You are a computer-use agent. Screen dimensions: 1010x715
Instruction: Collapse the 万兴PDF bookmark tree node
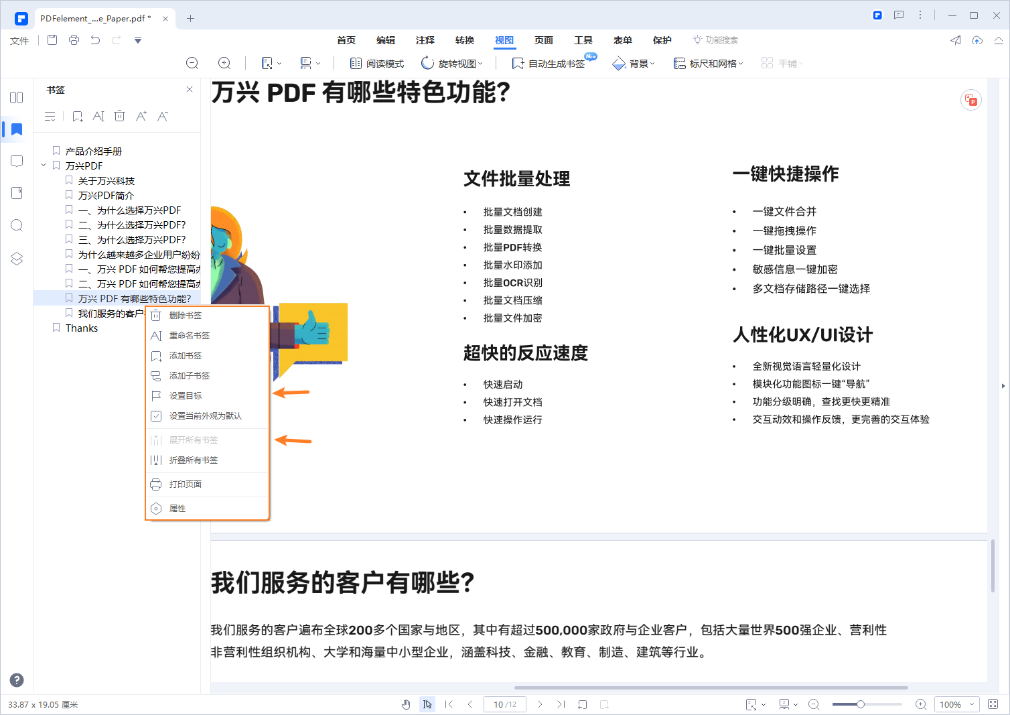point(43,166)
